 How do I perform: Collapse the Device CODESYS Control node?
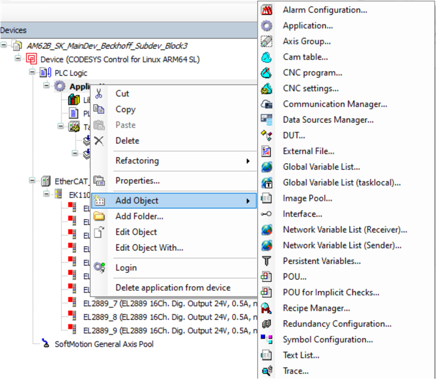(x=18, y=58)
